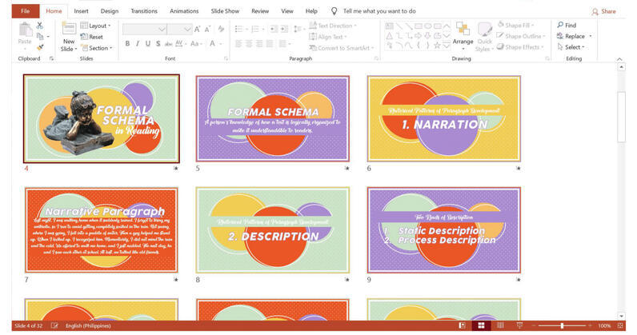
Task: Click Reset in the Slides group
Action: (92, 37)
